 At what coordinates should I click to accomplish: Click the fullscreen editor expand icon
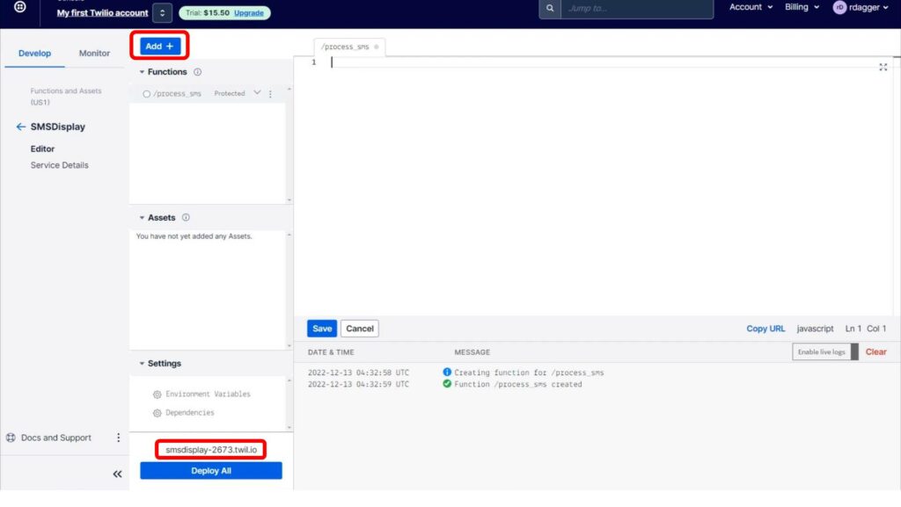[883, 67]
